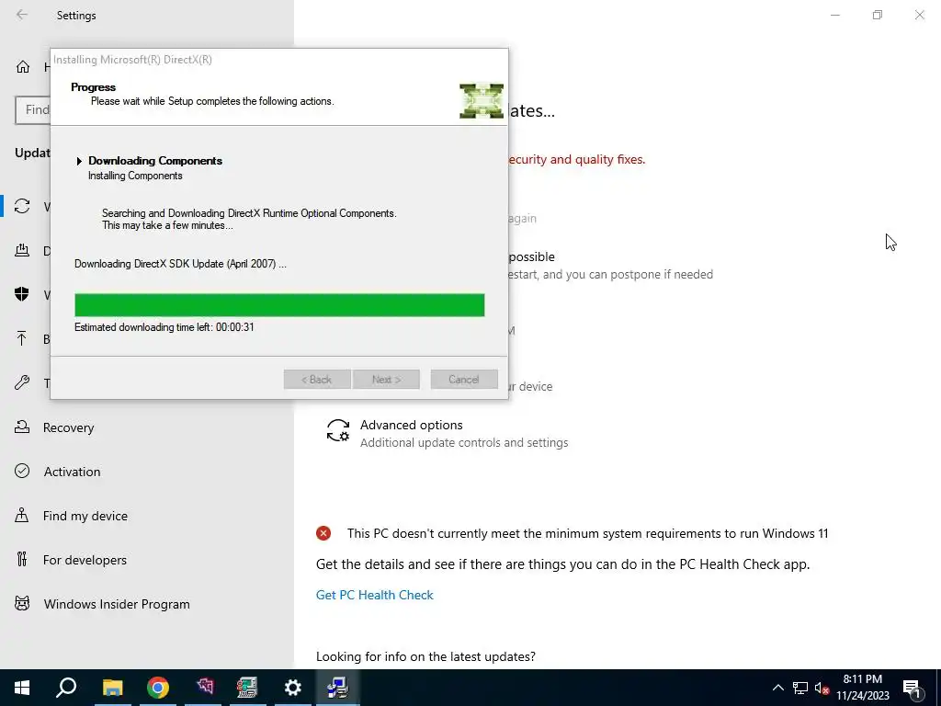Click the network tray icon
This screenshot has width=941, height=706.
(x=800, y=688)
